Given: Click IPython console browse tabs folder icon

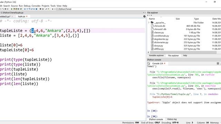Looking at the screenshot, I should coord(148,63).
